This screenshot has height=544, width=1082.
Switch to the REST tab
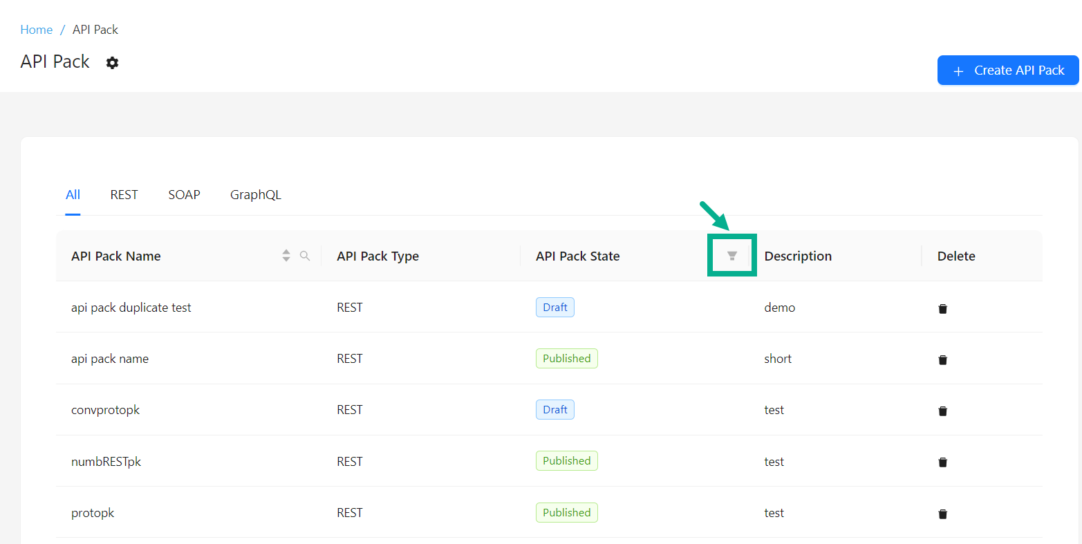pos(124,195)
